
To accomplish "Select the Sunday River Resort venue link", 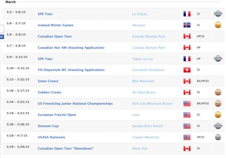I will tap(149, 126).
